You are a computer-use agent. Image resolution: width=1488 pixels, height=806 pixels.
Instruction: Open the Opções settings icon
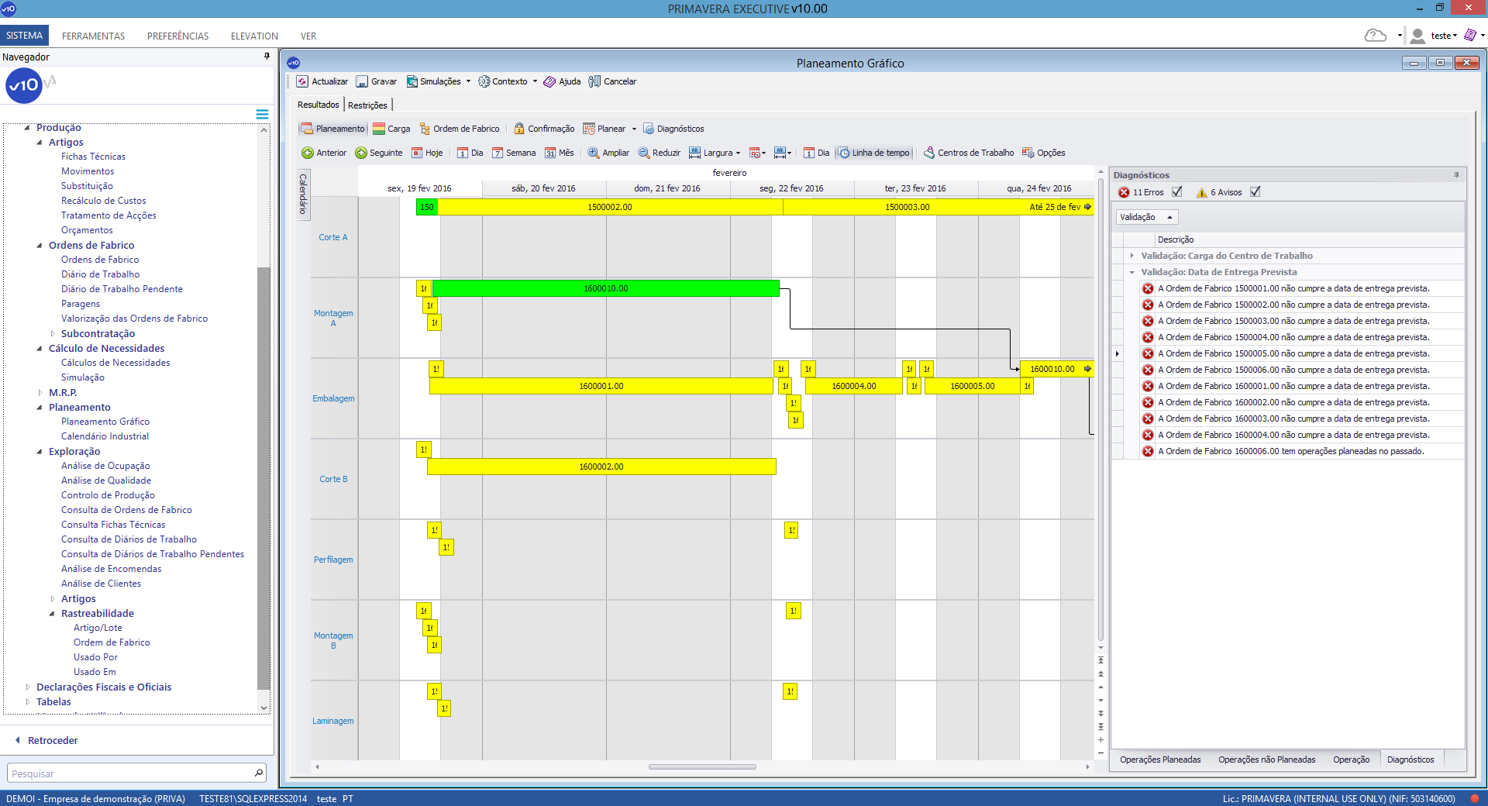click(1028, 153)
